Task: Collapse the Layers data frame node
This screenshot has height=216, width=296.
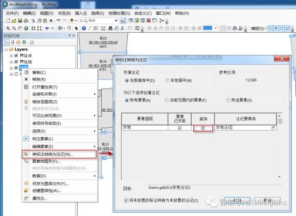Action: point(6,49)
